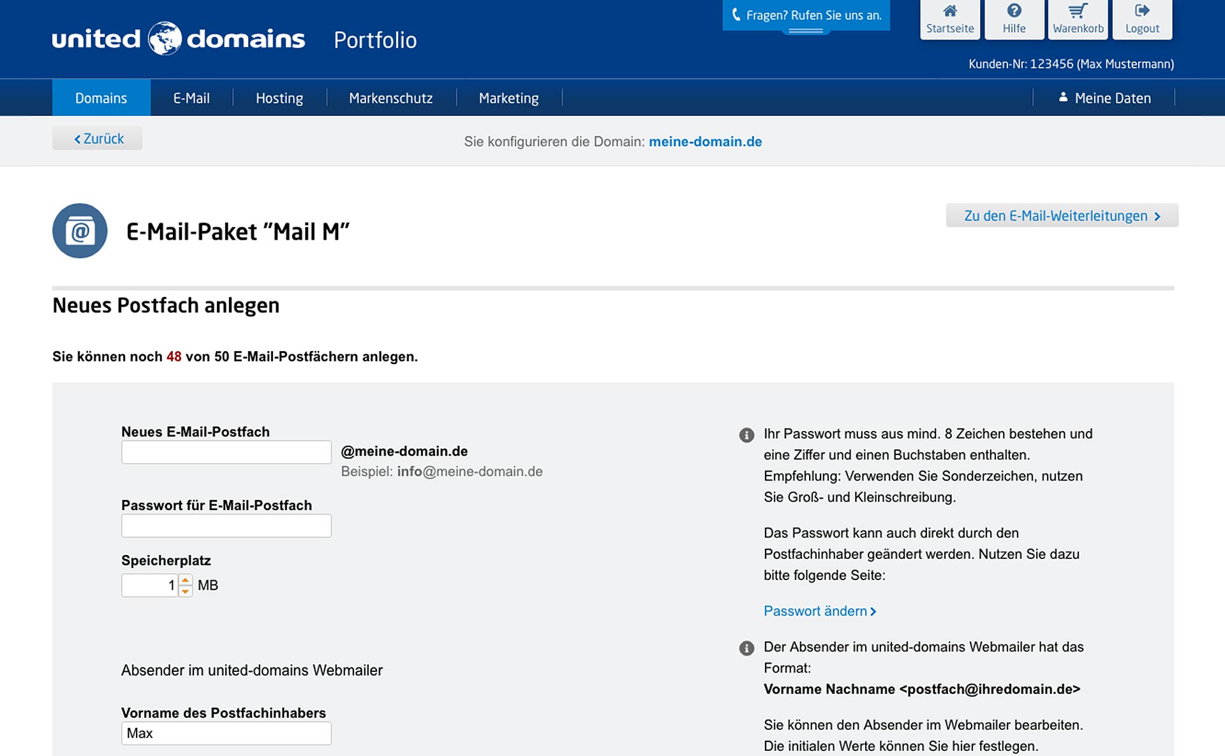
Task: Click the Zurück back button
Action: pyautogui.click(x=97, y=138)
